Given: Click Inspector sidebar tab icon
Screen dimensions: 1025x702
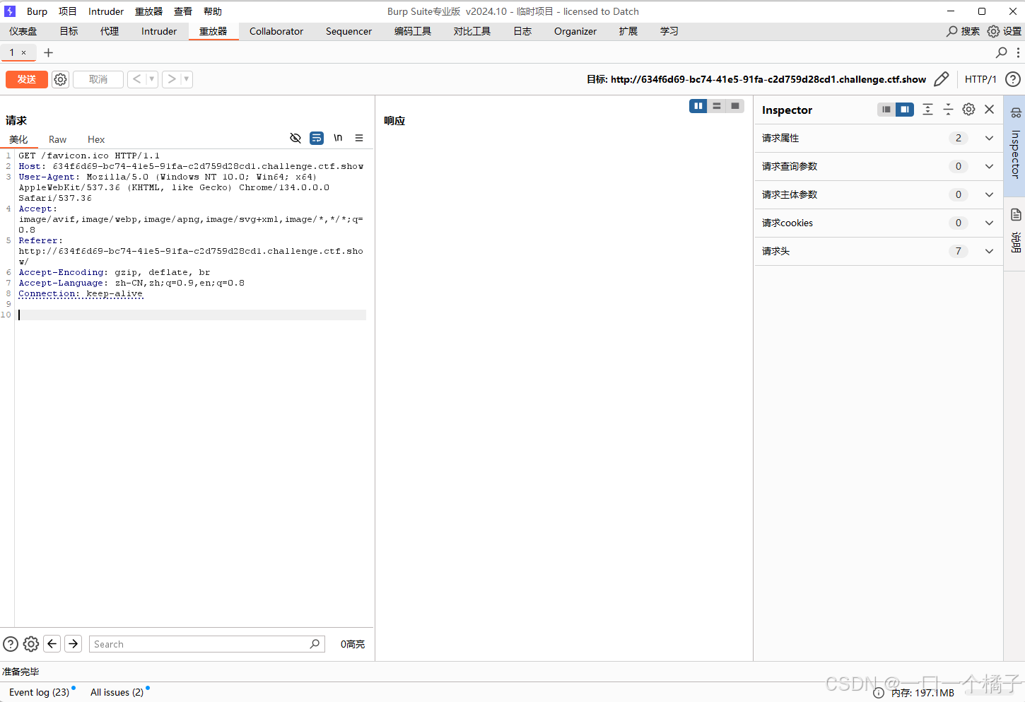Looking at the screenshot, I should pos(1016,112).
